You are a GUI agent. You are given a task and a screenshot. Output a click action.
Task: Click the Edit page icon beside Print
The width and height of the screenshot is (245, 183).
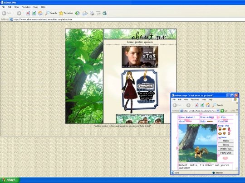(98, 13)
